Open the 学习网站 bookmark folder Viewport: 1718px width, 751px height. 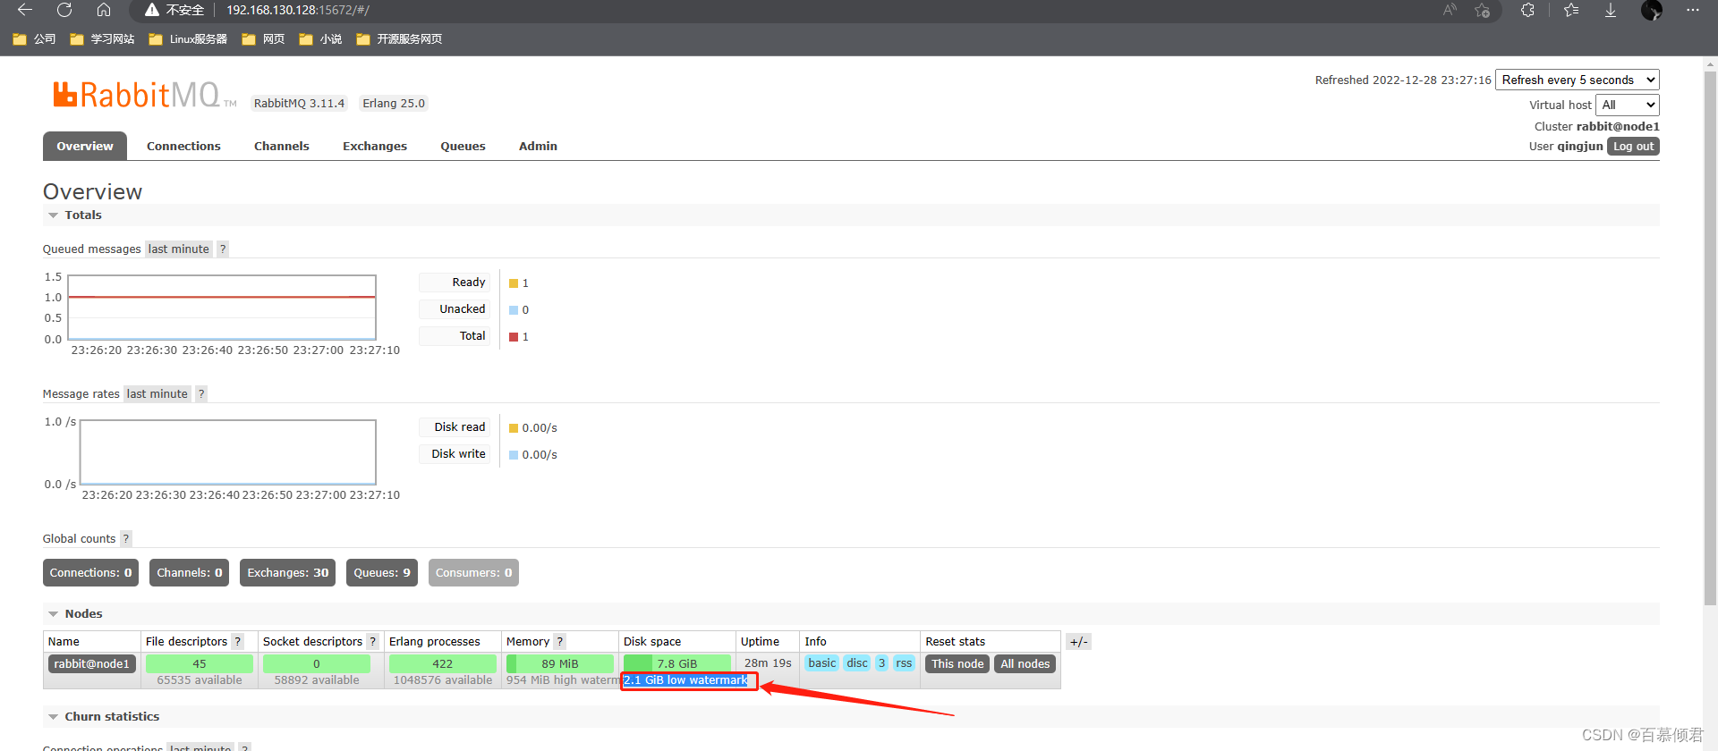coord(102,39)
